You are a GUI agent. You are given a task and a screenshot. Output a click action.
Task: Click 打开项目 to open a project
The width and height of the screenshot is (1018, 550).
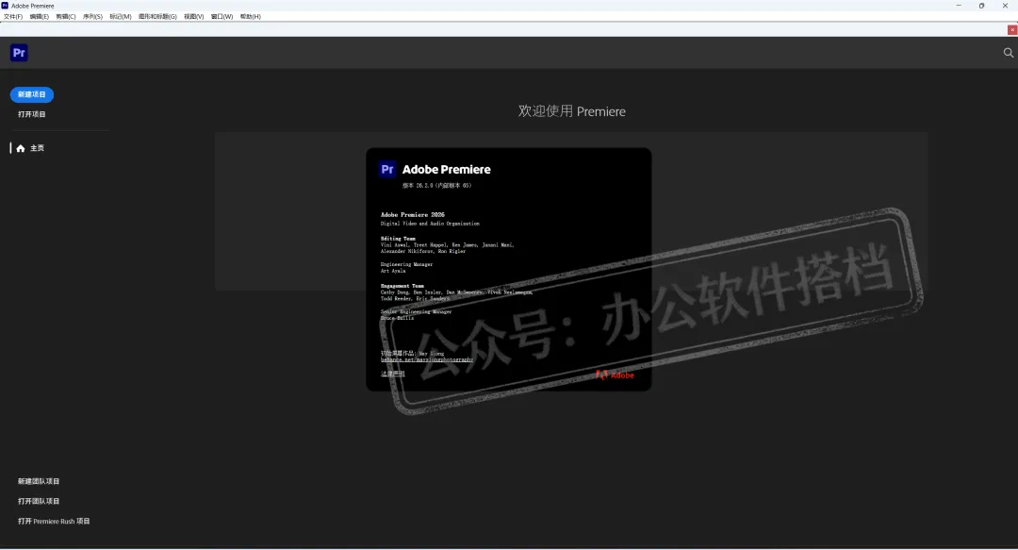[x=32, y=114]
